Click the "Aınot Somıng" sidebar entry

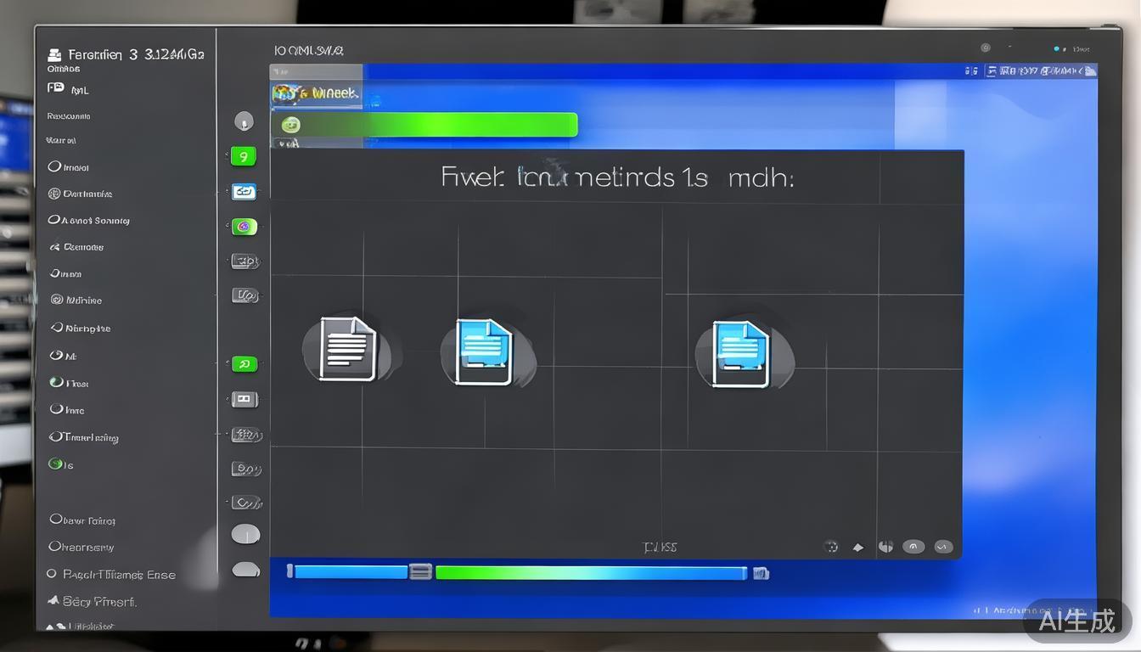(x=89, y=220)
